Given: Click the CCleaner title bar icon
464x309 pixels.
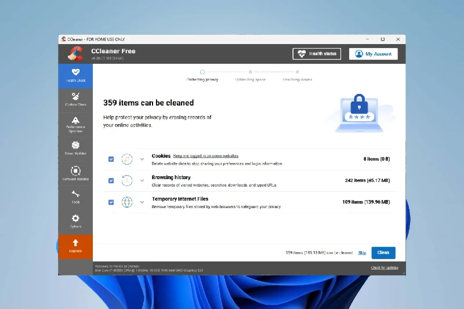Looking at the screenshot, I should [63, 39].
